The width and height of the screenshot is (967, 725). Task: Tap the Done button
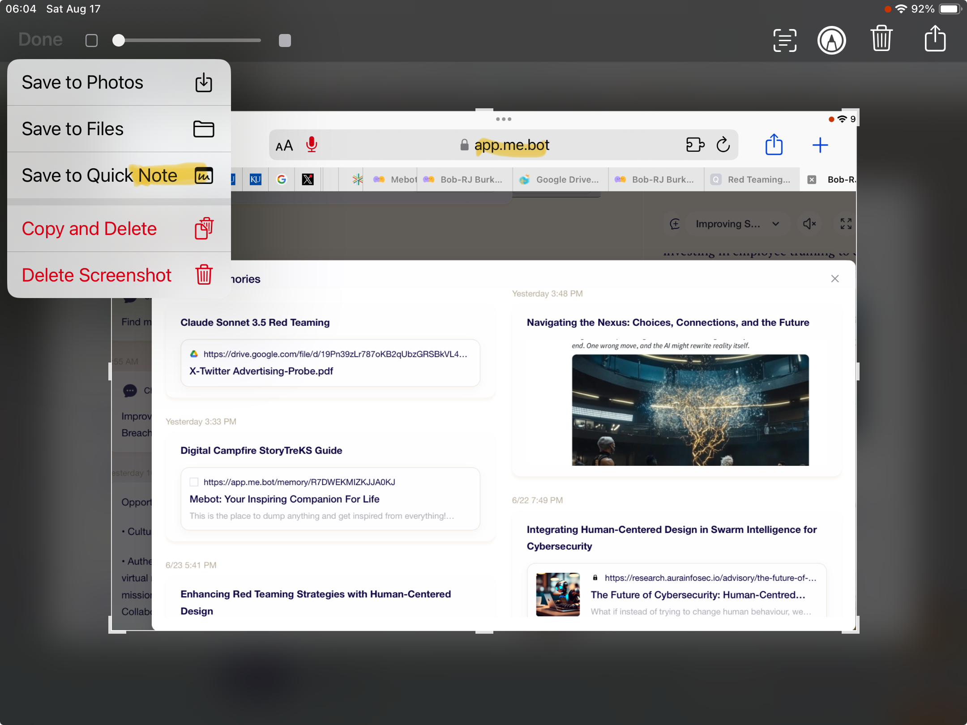(x=40, y=40)
